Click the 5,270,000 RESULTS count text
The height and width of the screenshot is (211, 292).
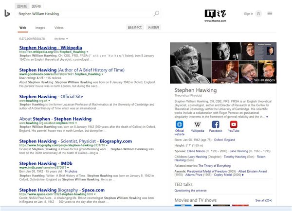click(x=32, y=39)
